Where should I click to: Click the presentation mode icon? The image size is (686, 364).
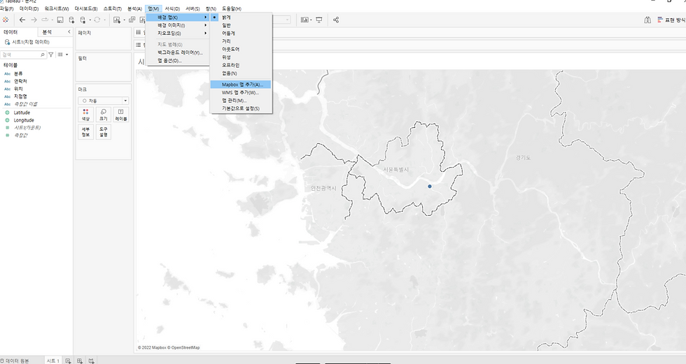point(319,20)
